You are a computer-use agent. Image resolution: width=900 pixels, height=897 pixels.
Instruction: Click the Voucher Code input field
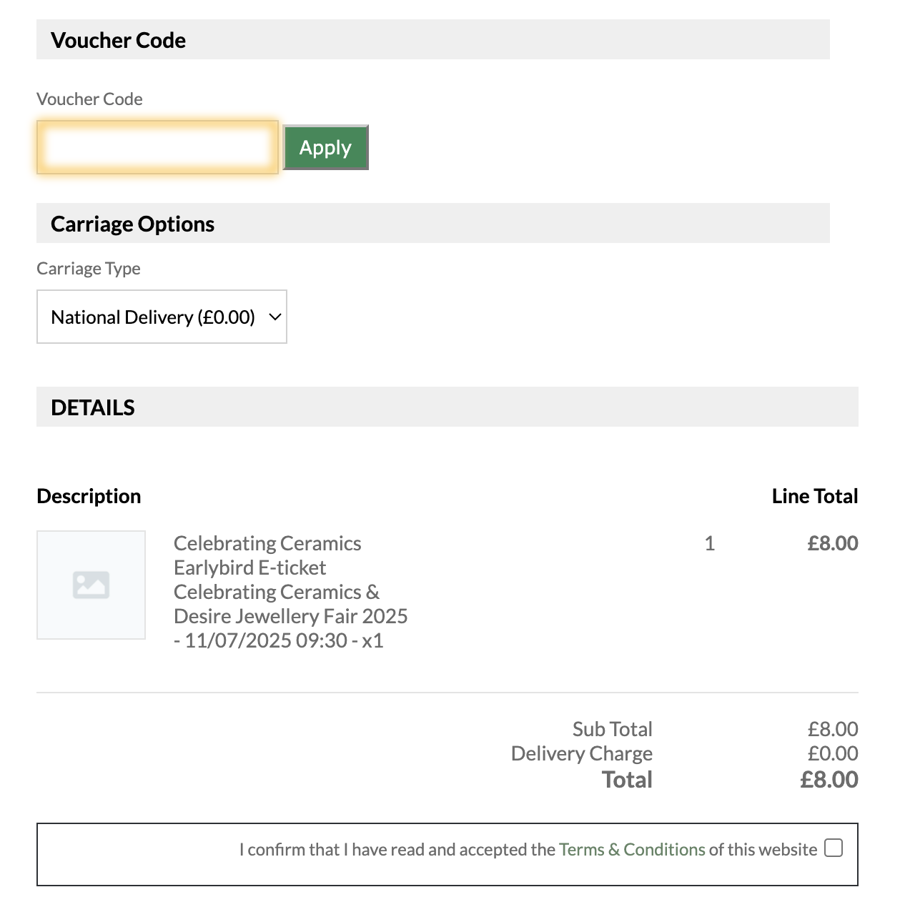tap(157, 147)
